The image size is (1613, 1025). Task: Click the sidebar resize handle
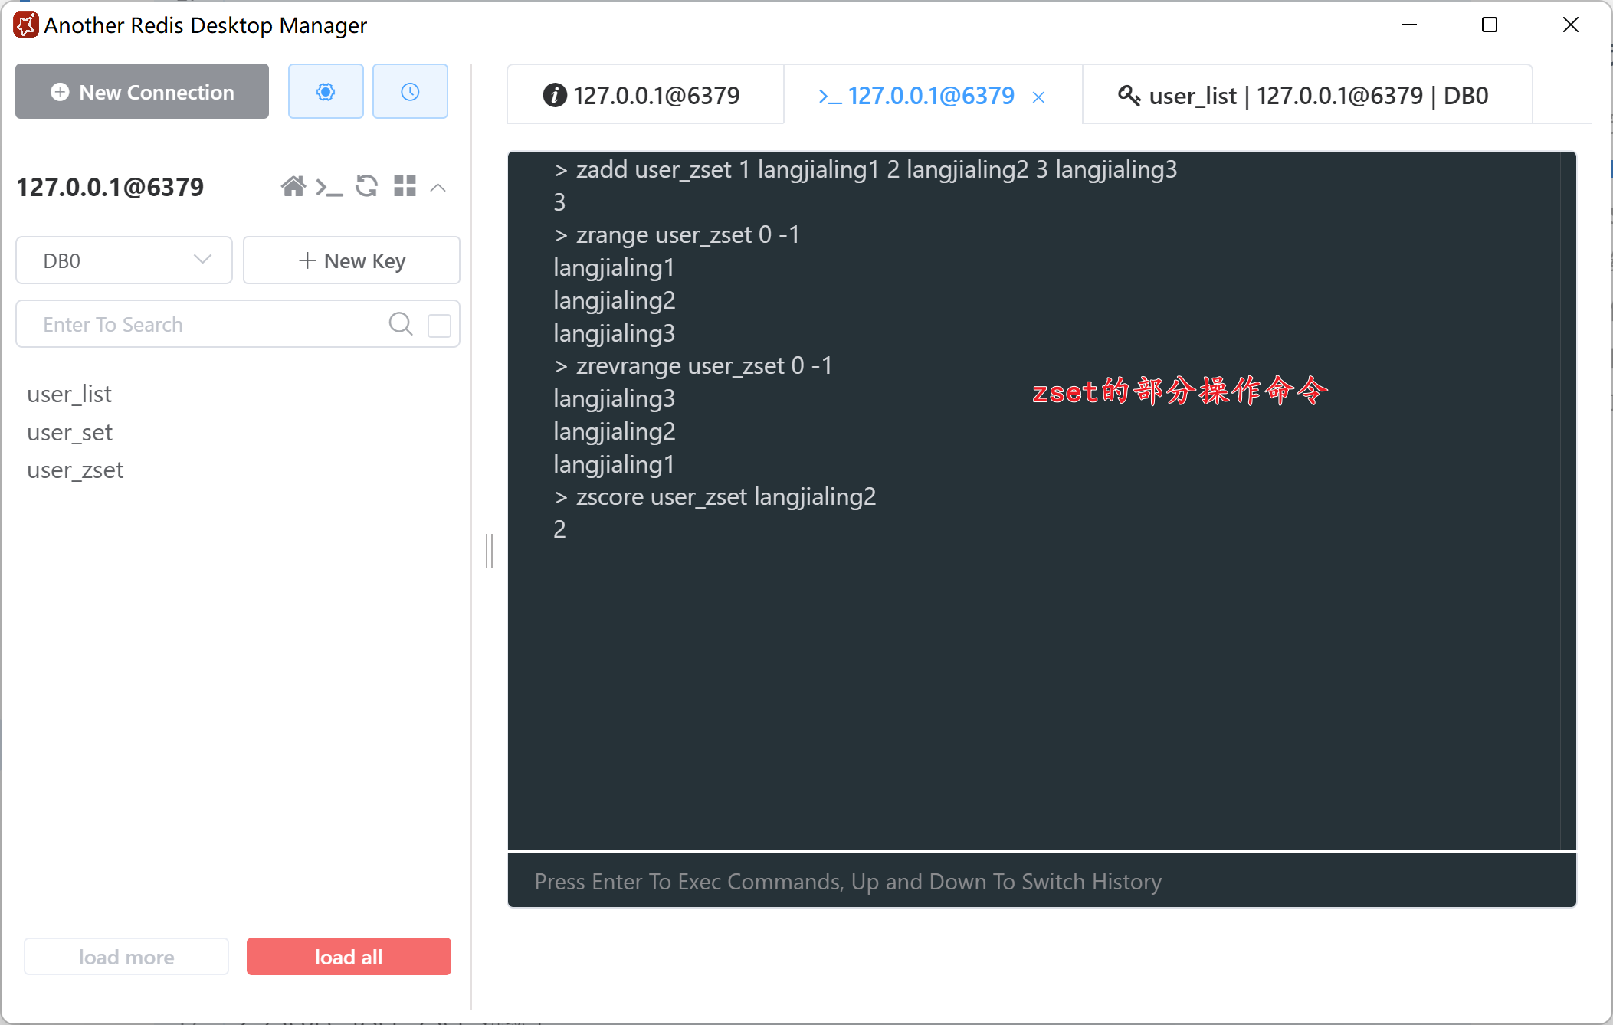pyautogui.click(x=489, y=551)
